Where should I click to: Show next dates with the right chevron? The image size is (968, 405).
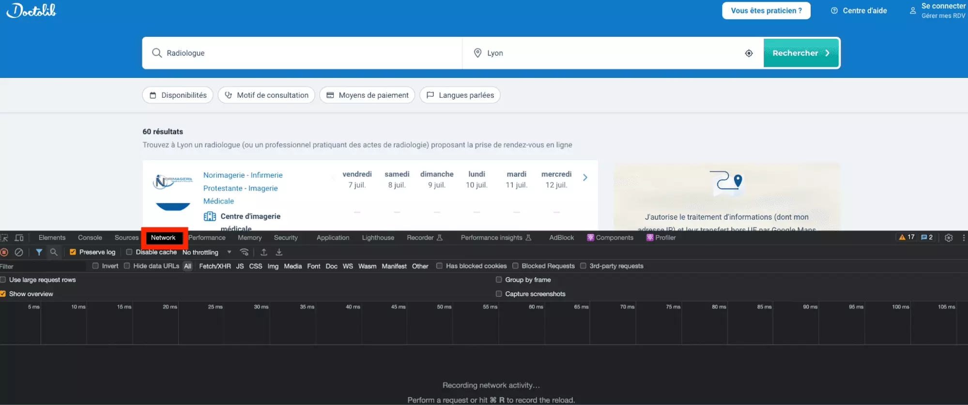click(x=585, y=178)
